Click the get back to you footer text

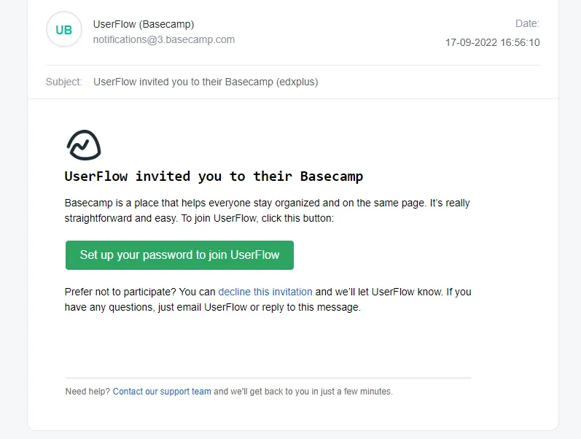303,392
